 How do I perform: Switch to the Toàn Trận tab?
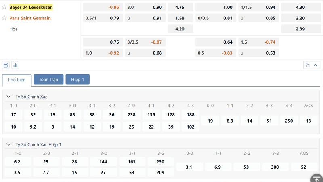(x=48, y=80)
